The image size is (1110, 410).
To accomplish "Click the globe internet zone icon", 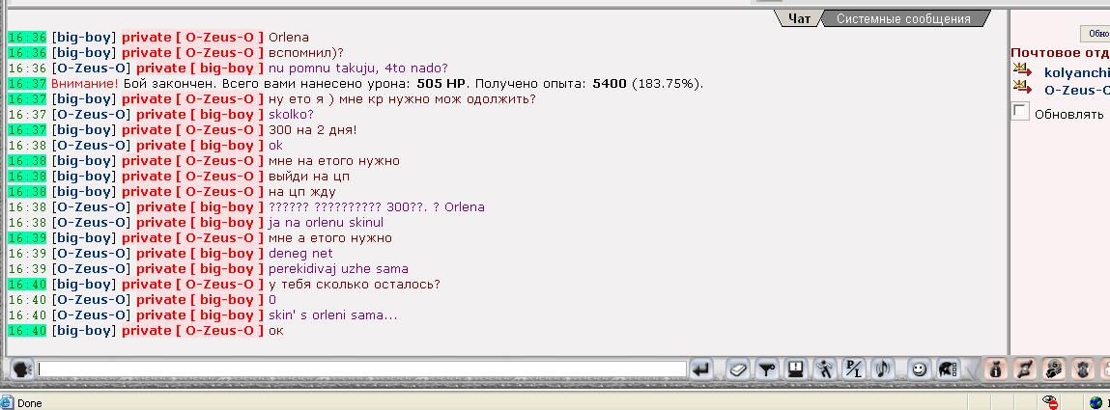I will point(1096,403).
